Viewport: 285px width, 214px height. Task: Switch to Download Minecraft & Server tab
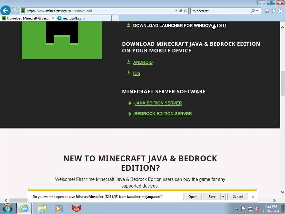(x=28, y=18)
